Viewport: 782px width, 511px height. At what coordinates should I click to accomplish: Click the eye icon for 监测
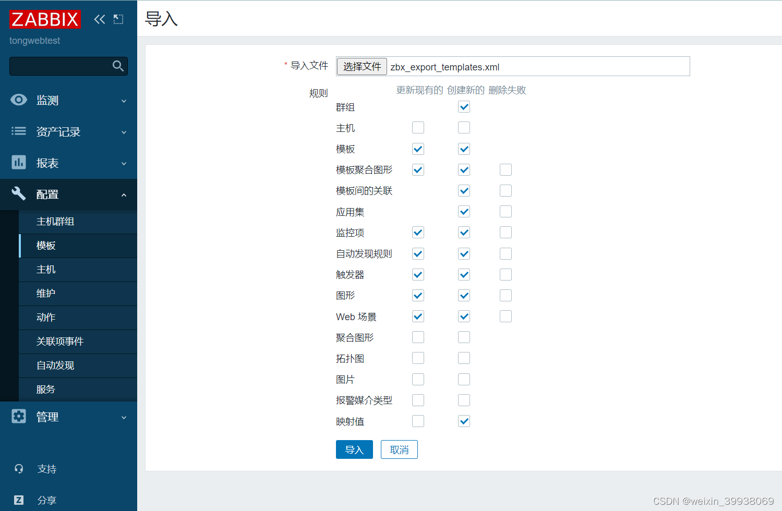[x=19, y=100]
